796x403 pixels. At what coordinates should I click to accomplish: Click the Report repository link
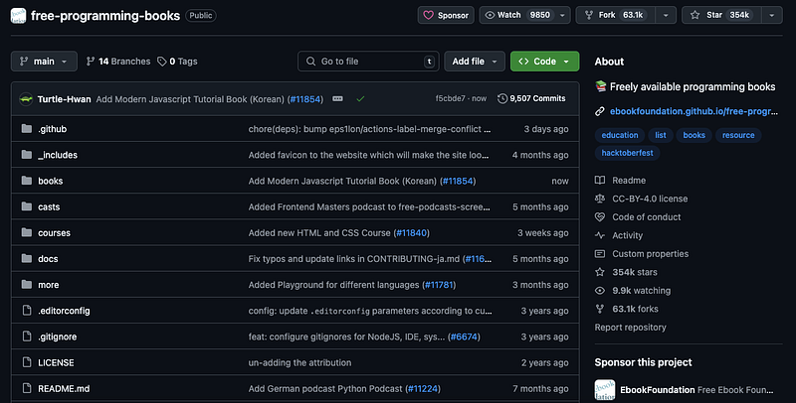631,327
